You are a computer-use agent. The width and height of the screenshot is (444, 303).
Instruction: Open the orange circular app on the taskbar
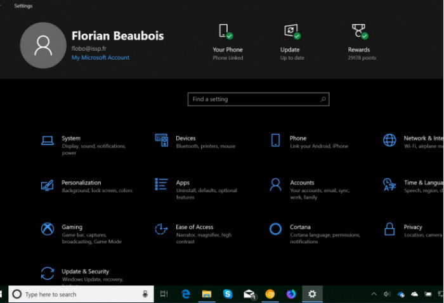pos(270,294)
